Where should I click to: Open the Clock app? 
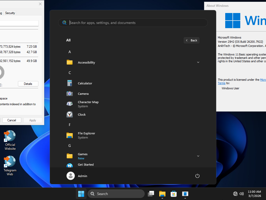(82, 114)
